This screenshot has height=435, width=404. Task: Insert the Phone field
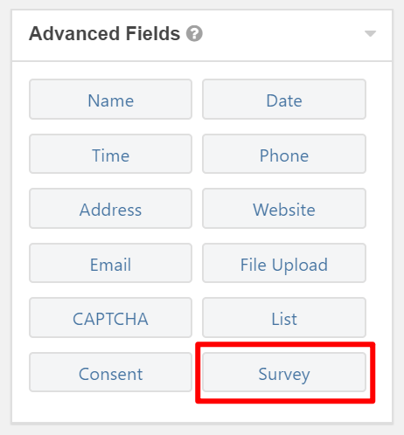(284, 154)
